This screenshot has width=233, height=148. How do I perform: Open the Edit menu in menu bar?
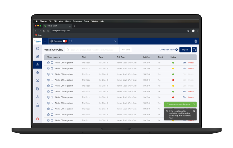[x=55, y=21]
